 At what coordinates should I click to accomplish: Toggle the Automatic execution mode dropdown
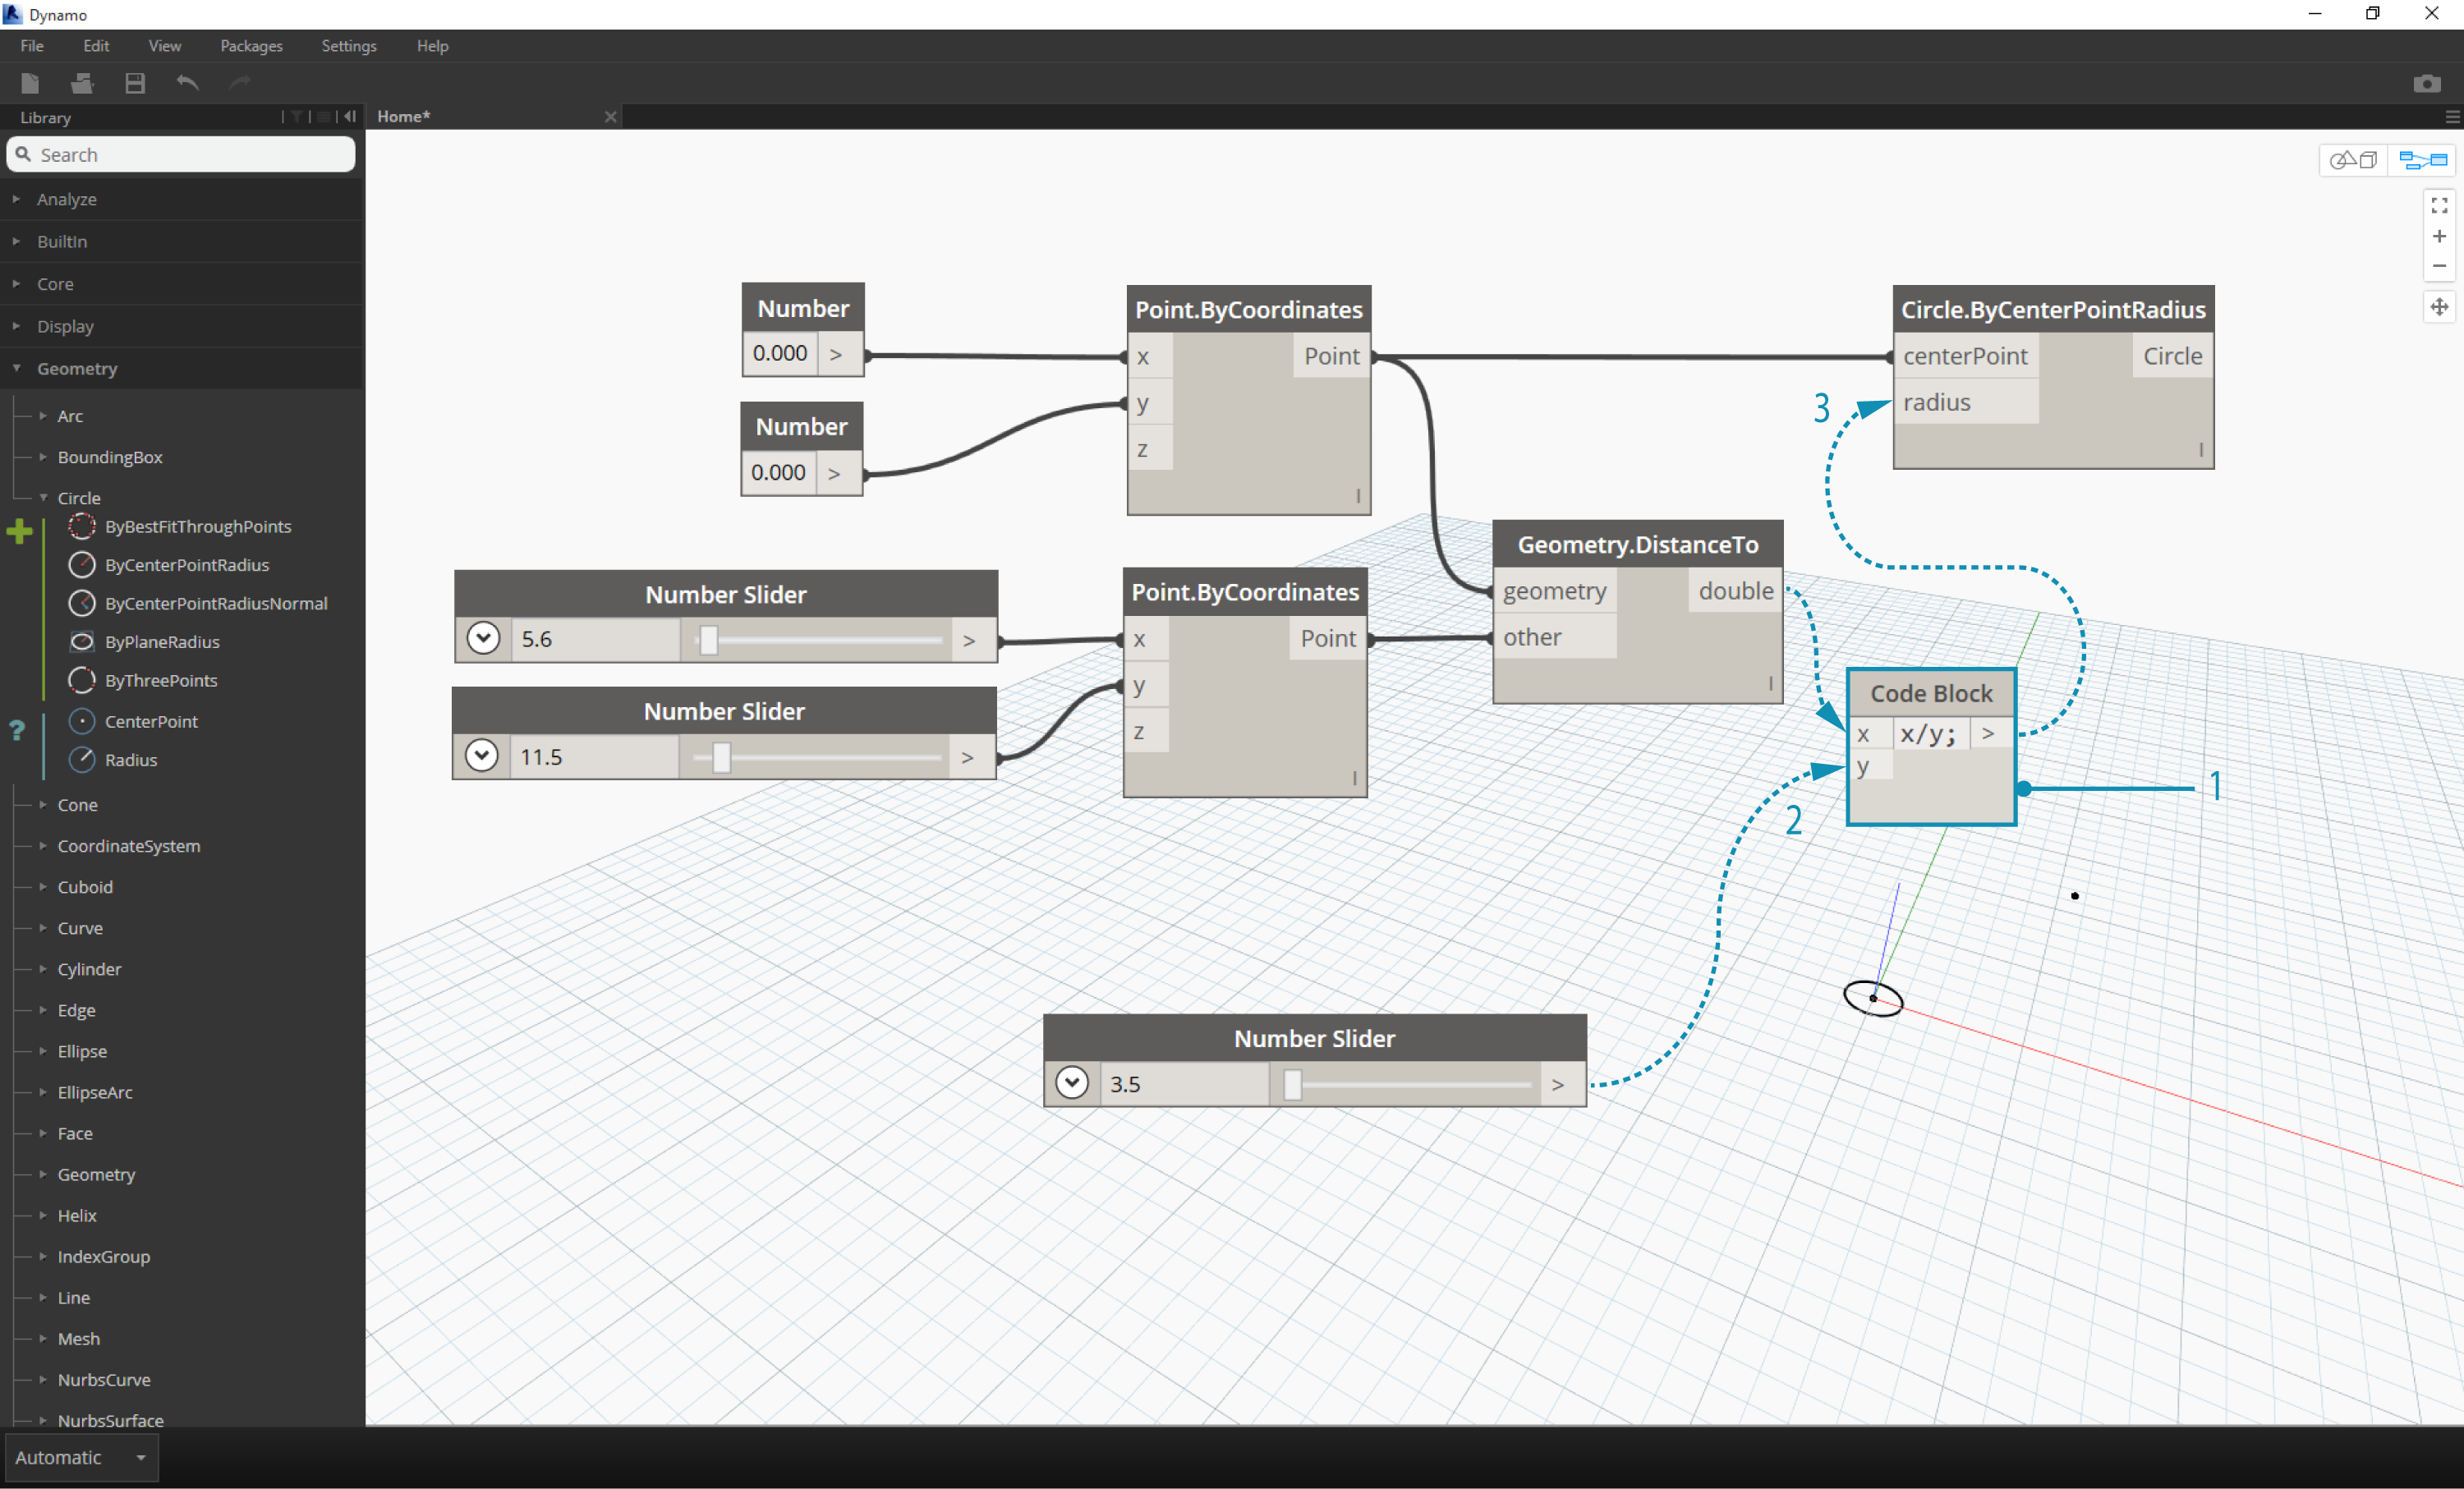point(136,1457)
